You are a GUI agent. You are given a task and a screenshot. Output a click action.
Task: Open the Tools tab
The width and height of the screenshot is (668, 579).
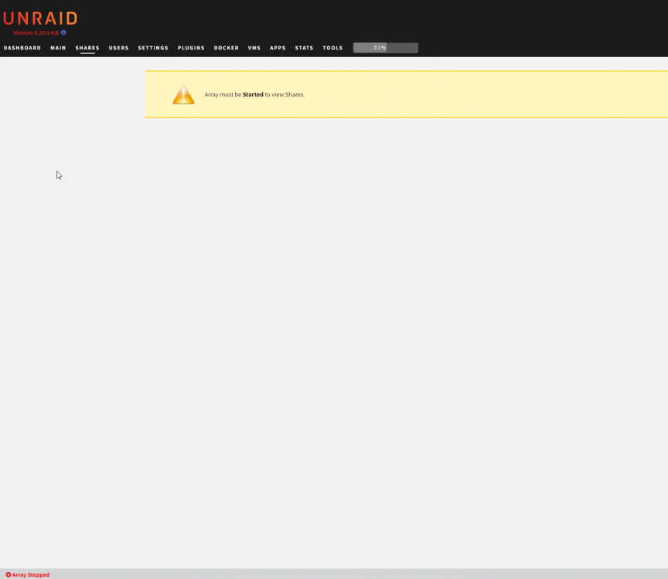pyautogui.click(x=332, y=48)
